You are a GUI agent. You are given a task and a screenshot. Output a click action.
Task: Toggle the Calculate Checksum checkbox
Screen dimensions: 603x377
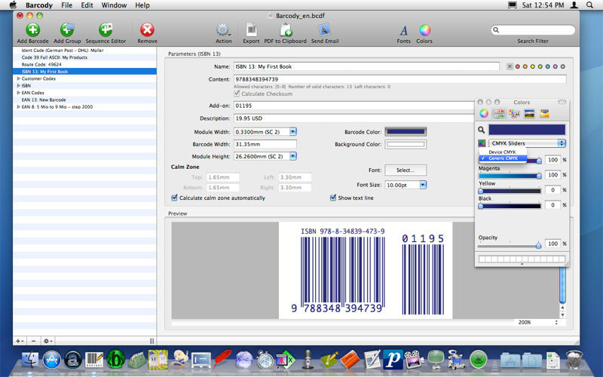coord(237,93)
